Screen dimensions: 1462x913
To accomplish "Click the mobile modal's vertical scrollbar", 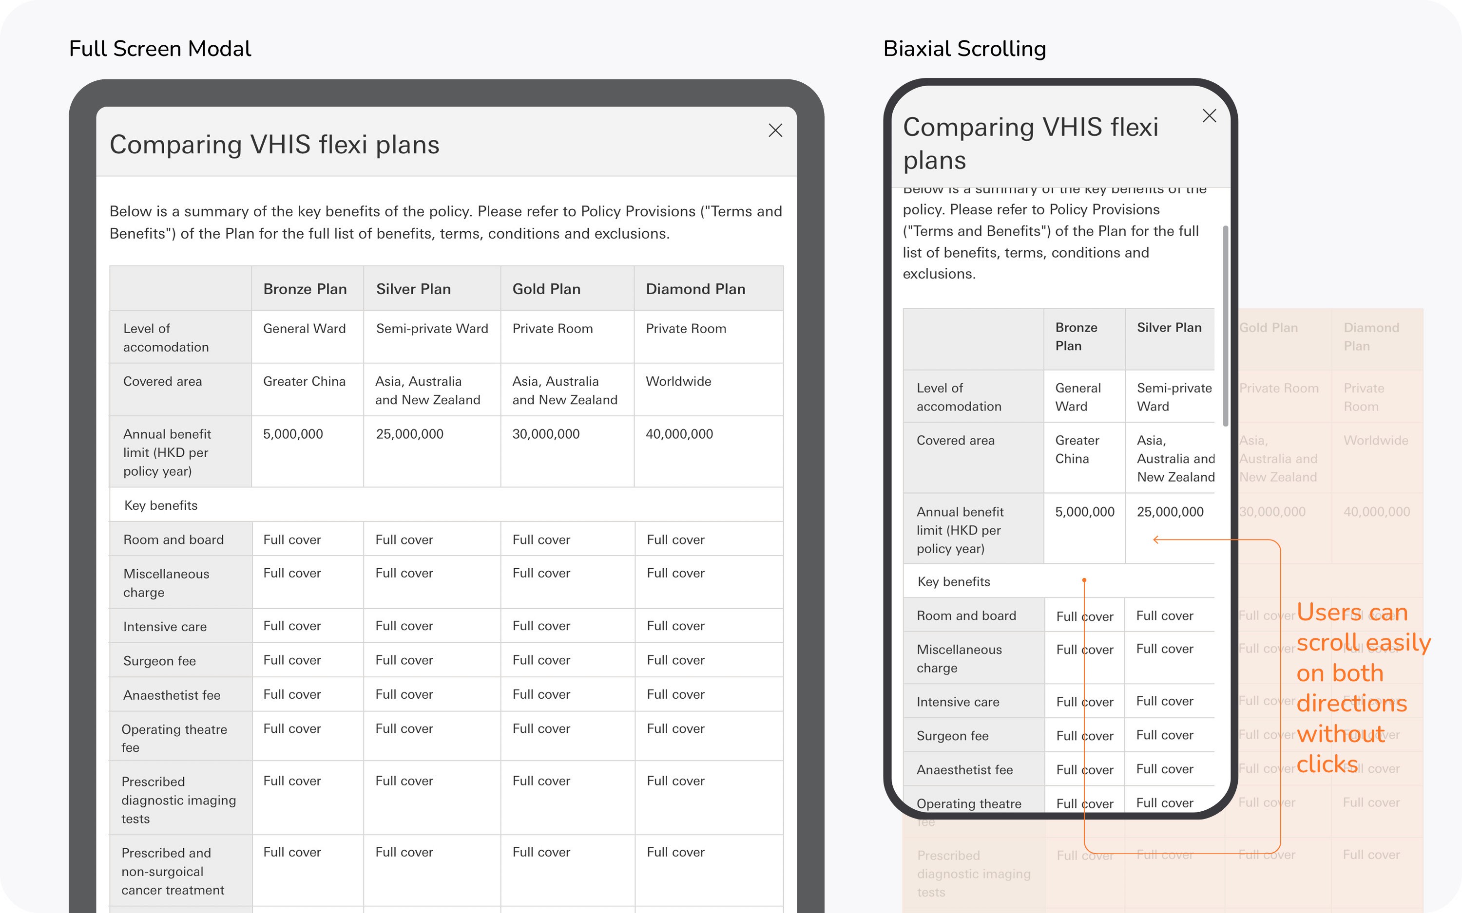I will 1225,326.
